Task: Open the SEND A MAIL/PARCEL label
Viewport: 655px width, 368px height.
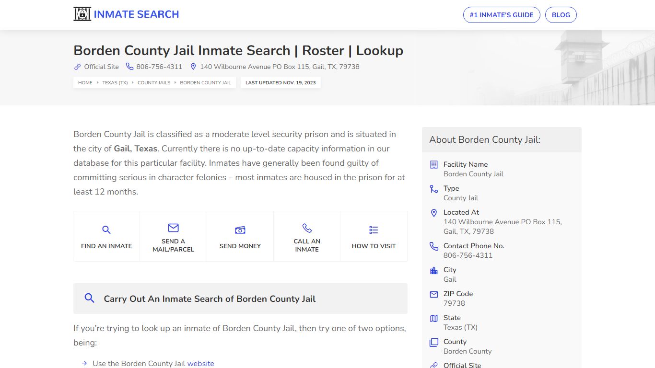Action: point(173,245)
